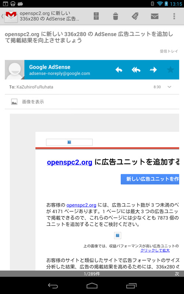Screen dimensions: 184x294
Task: Tap the sender avatar to open the contact
Action: coord(15,70)
